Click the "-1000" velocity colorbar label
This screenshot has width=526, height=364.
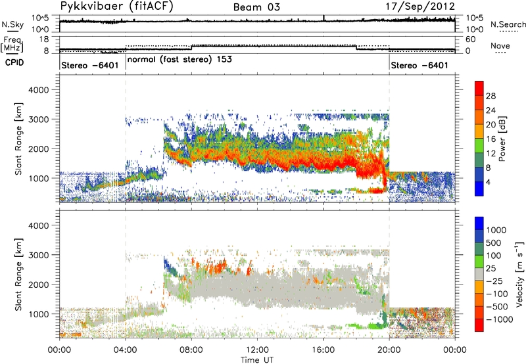click(500, 319)
